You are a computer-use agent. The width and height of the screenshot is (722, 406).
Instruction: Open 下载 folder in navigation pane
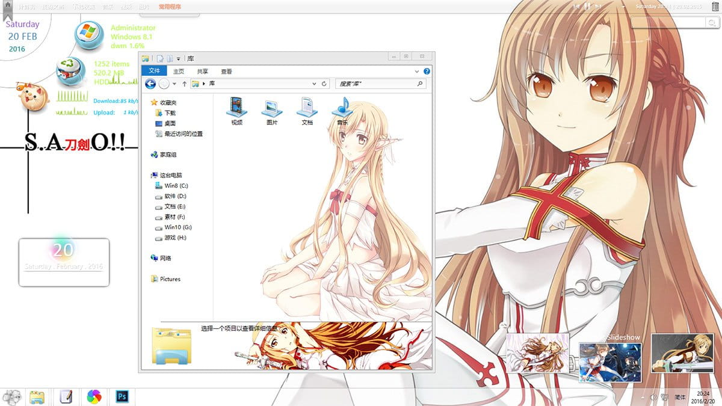click(x=165, y=112)
